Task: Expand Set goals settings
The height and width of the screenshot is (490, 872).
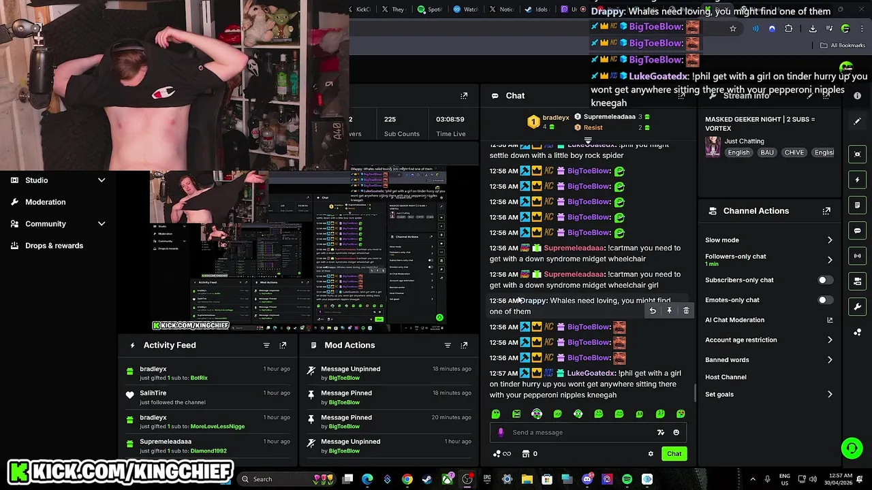Action: pos(830,395)
